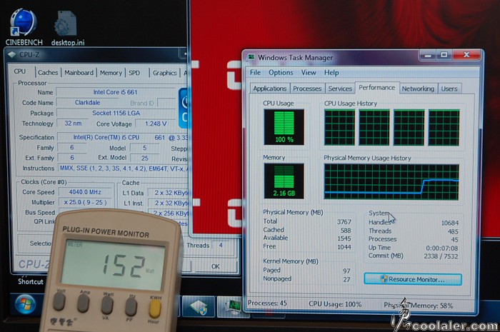Click the Resource Monitor button

tap(413, 279)
